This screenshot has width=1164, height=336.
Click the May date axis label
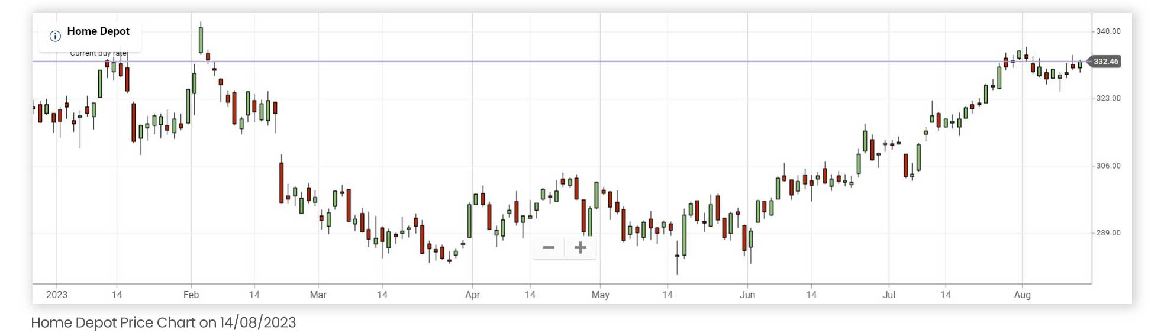point(600,295)
